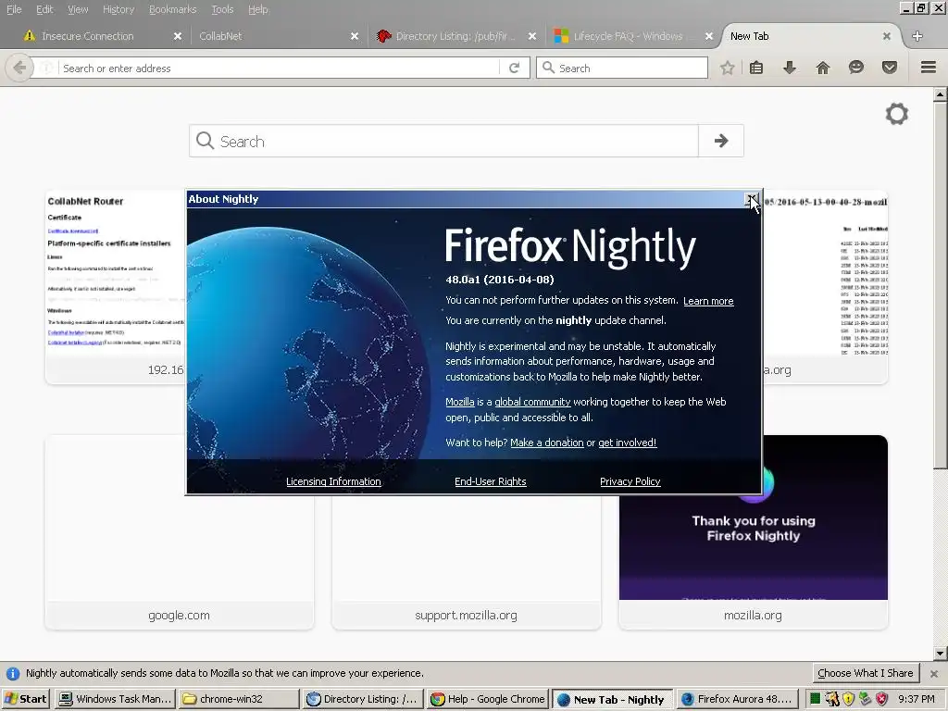This screenshot has width=948, height=711.
Task: Open the Tools menu
Action: click(x=222, y=9)
